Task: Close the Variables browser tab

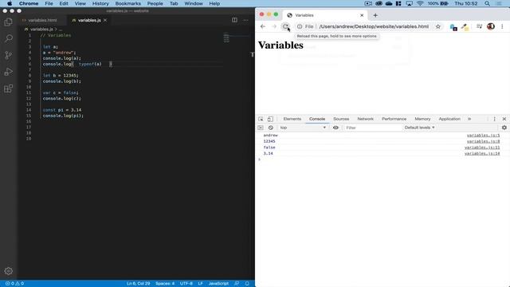Action: 362,15
